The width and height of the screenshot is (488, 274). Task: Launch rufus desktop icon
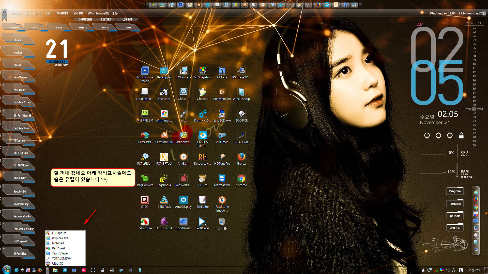pyautogui.click(x=183, y=116)
